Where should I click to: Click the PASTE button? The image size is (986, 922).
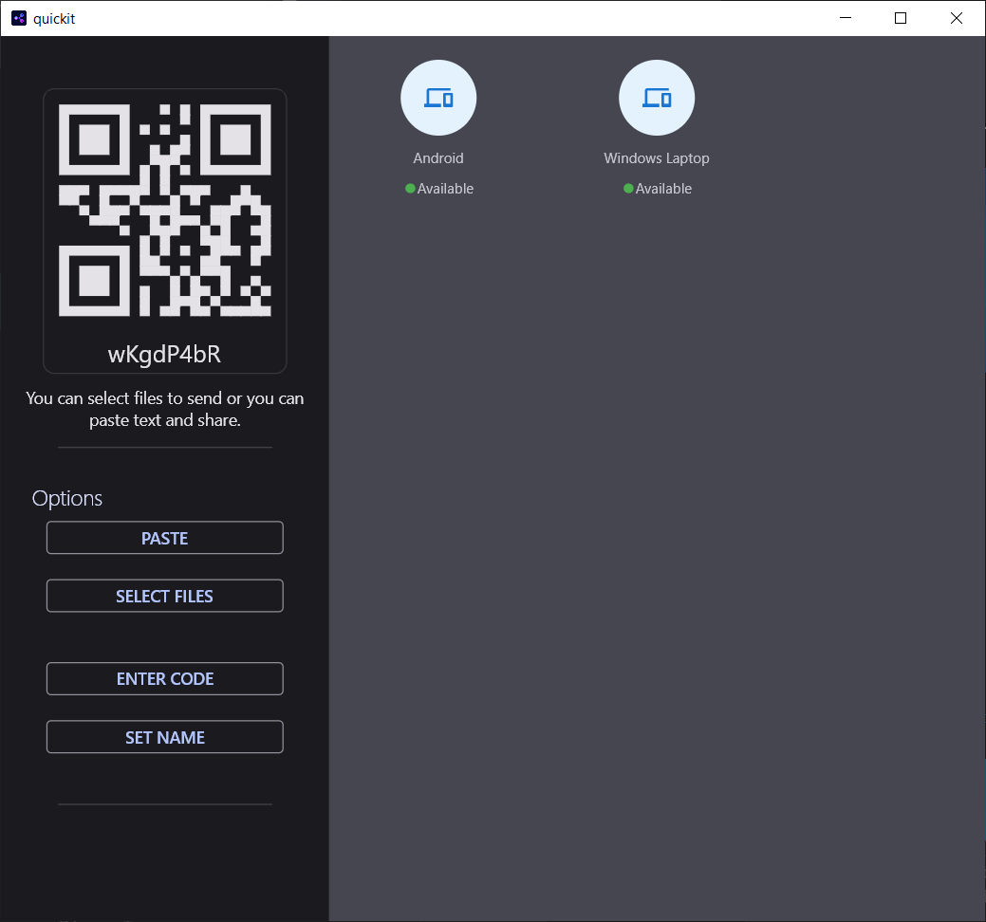coord(165,538)
